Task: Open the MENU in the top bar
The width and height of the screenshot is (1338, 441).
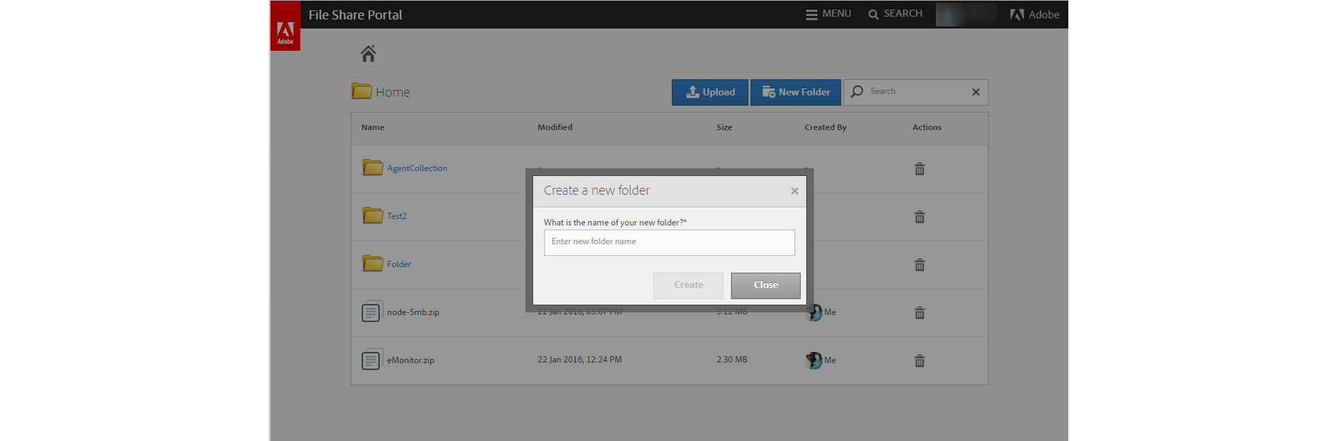Action: coord(829,14)
